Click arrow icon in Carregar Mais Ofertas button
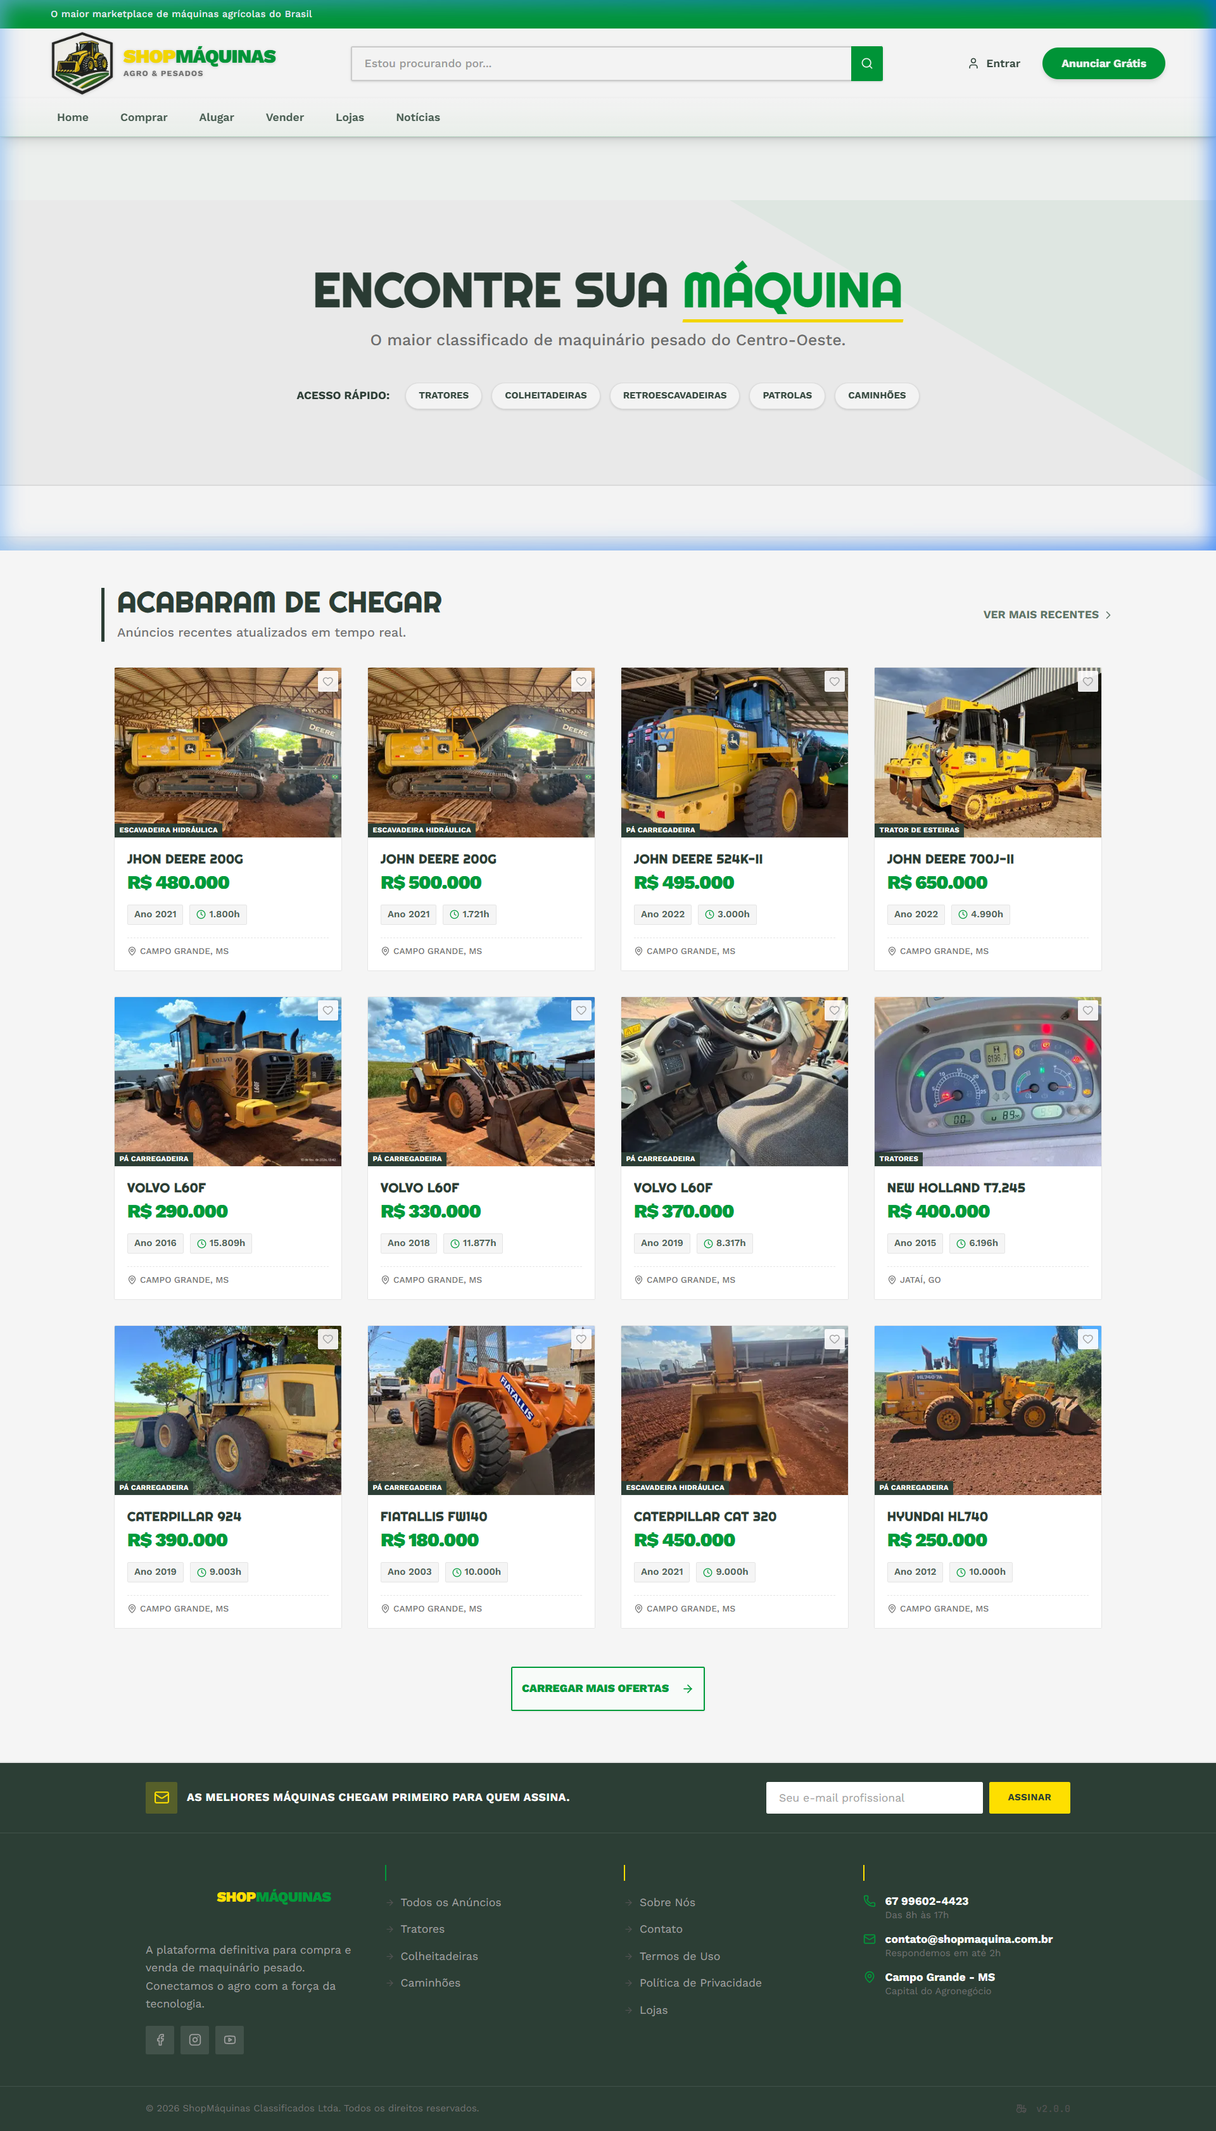The image size is (1216, 2131). [687, 1689]
